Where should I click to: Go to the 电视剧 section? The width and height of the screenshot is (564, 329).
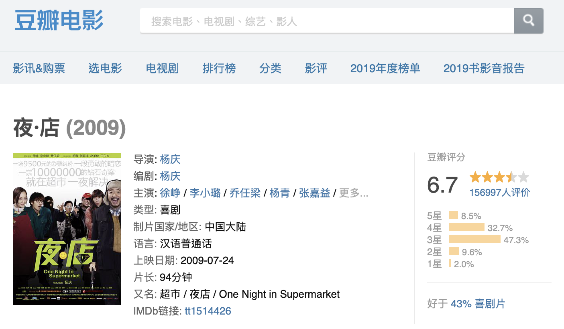(x=162, y=68)
